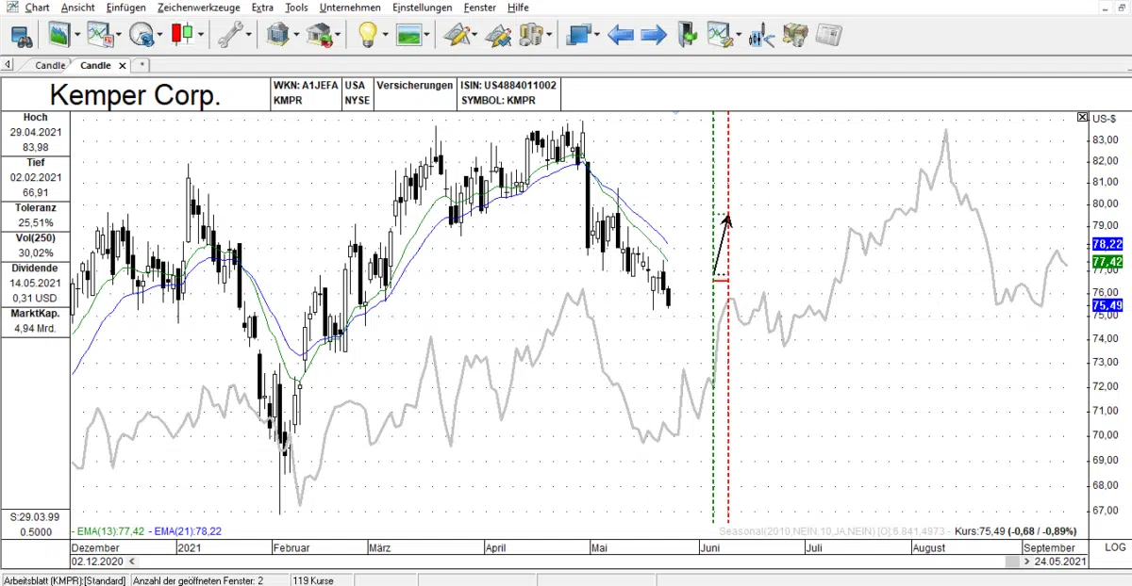Expand dropdown next to mountain chart icon
This screenshot has height=586, width=1132.
coord(77,36)
